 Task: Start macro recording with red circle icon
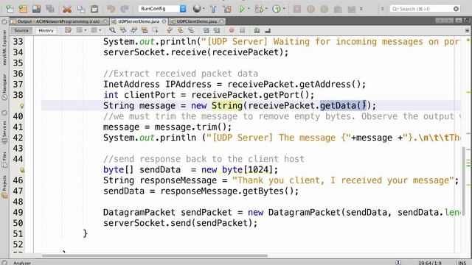pyautogui.click(x=232, y=30)
